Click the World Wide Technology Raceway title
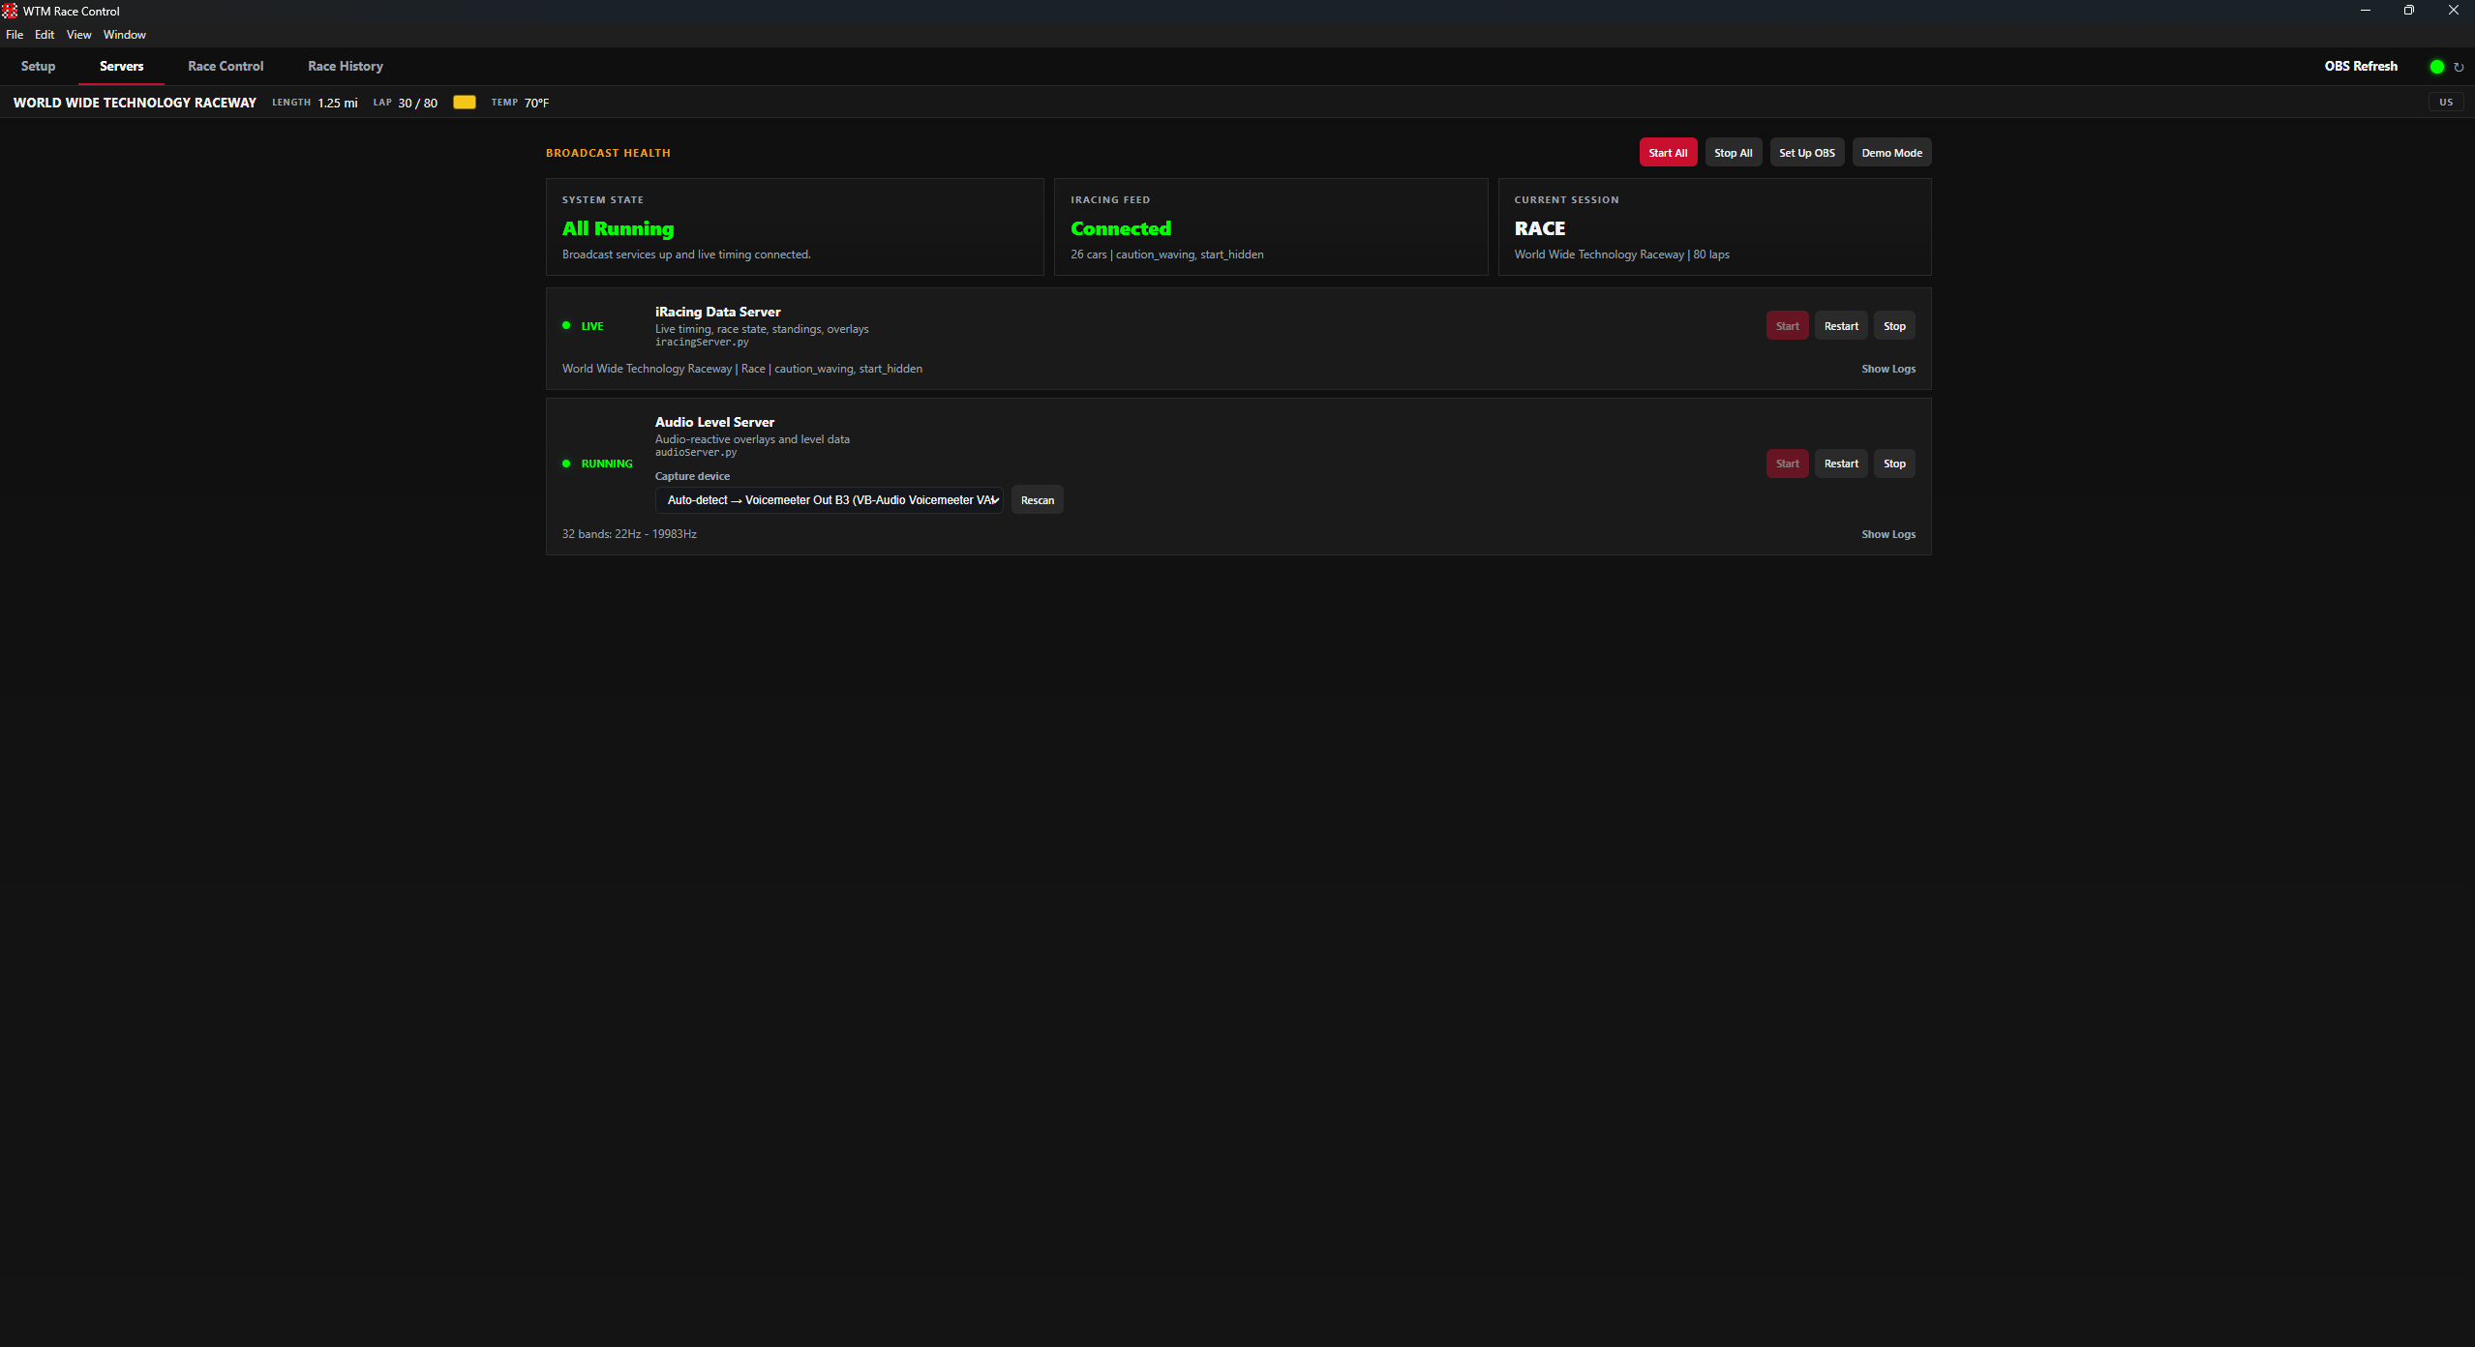Screen dimensions: 2475x1347 pyautogui.click(x=135, y=103)
